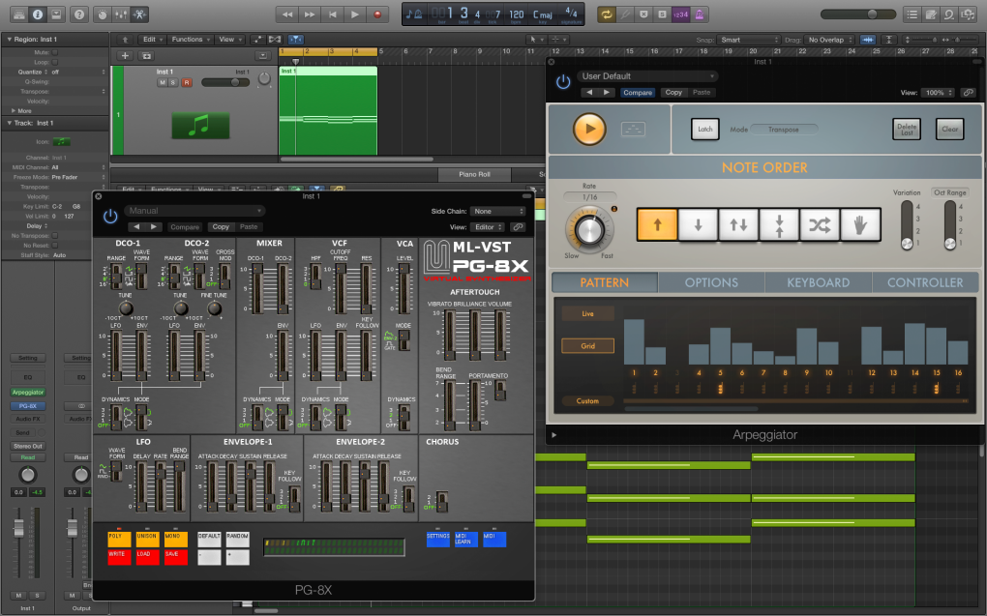Switch to Arpeggiator PATTERN tab
Viewport: 987px width, 616px height.
click(604, 282)
